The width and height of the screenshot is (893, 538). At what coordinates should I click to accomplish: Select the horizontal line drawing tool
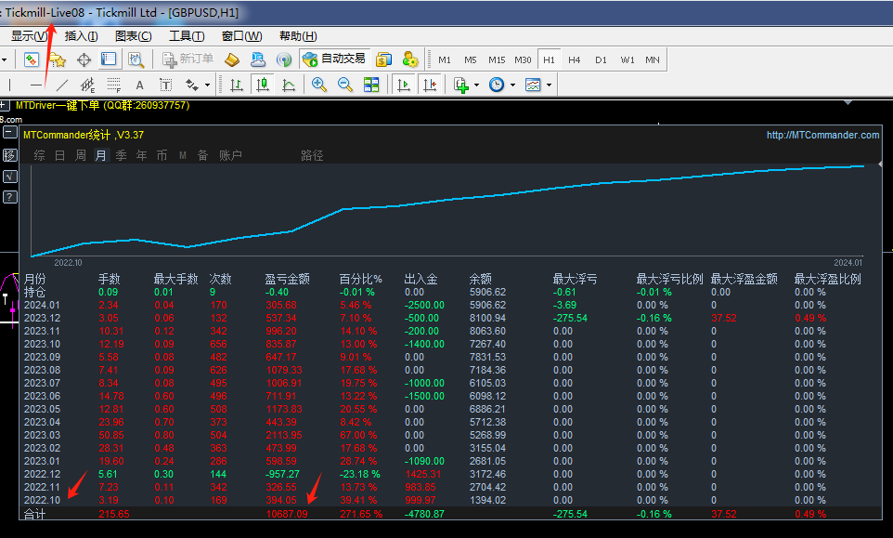[x=36, y=85]
